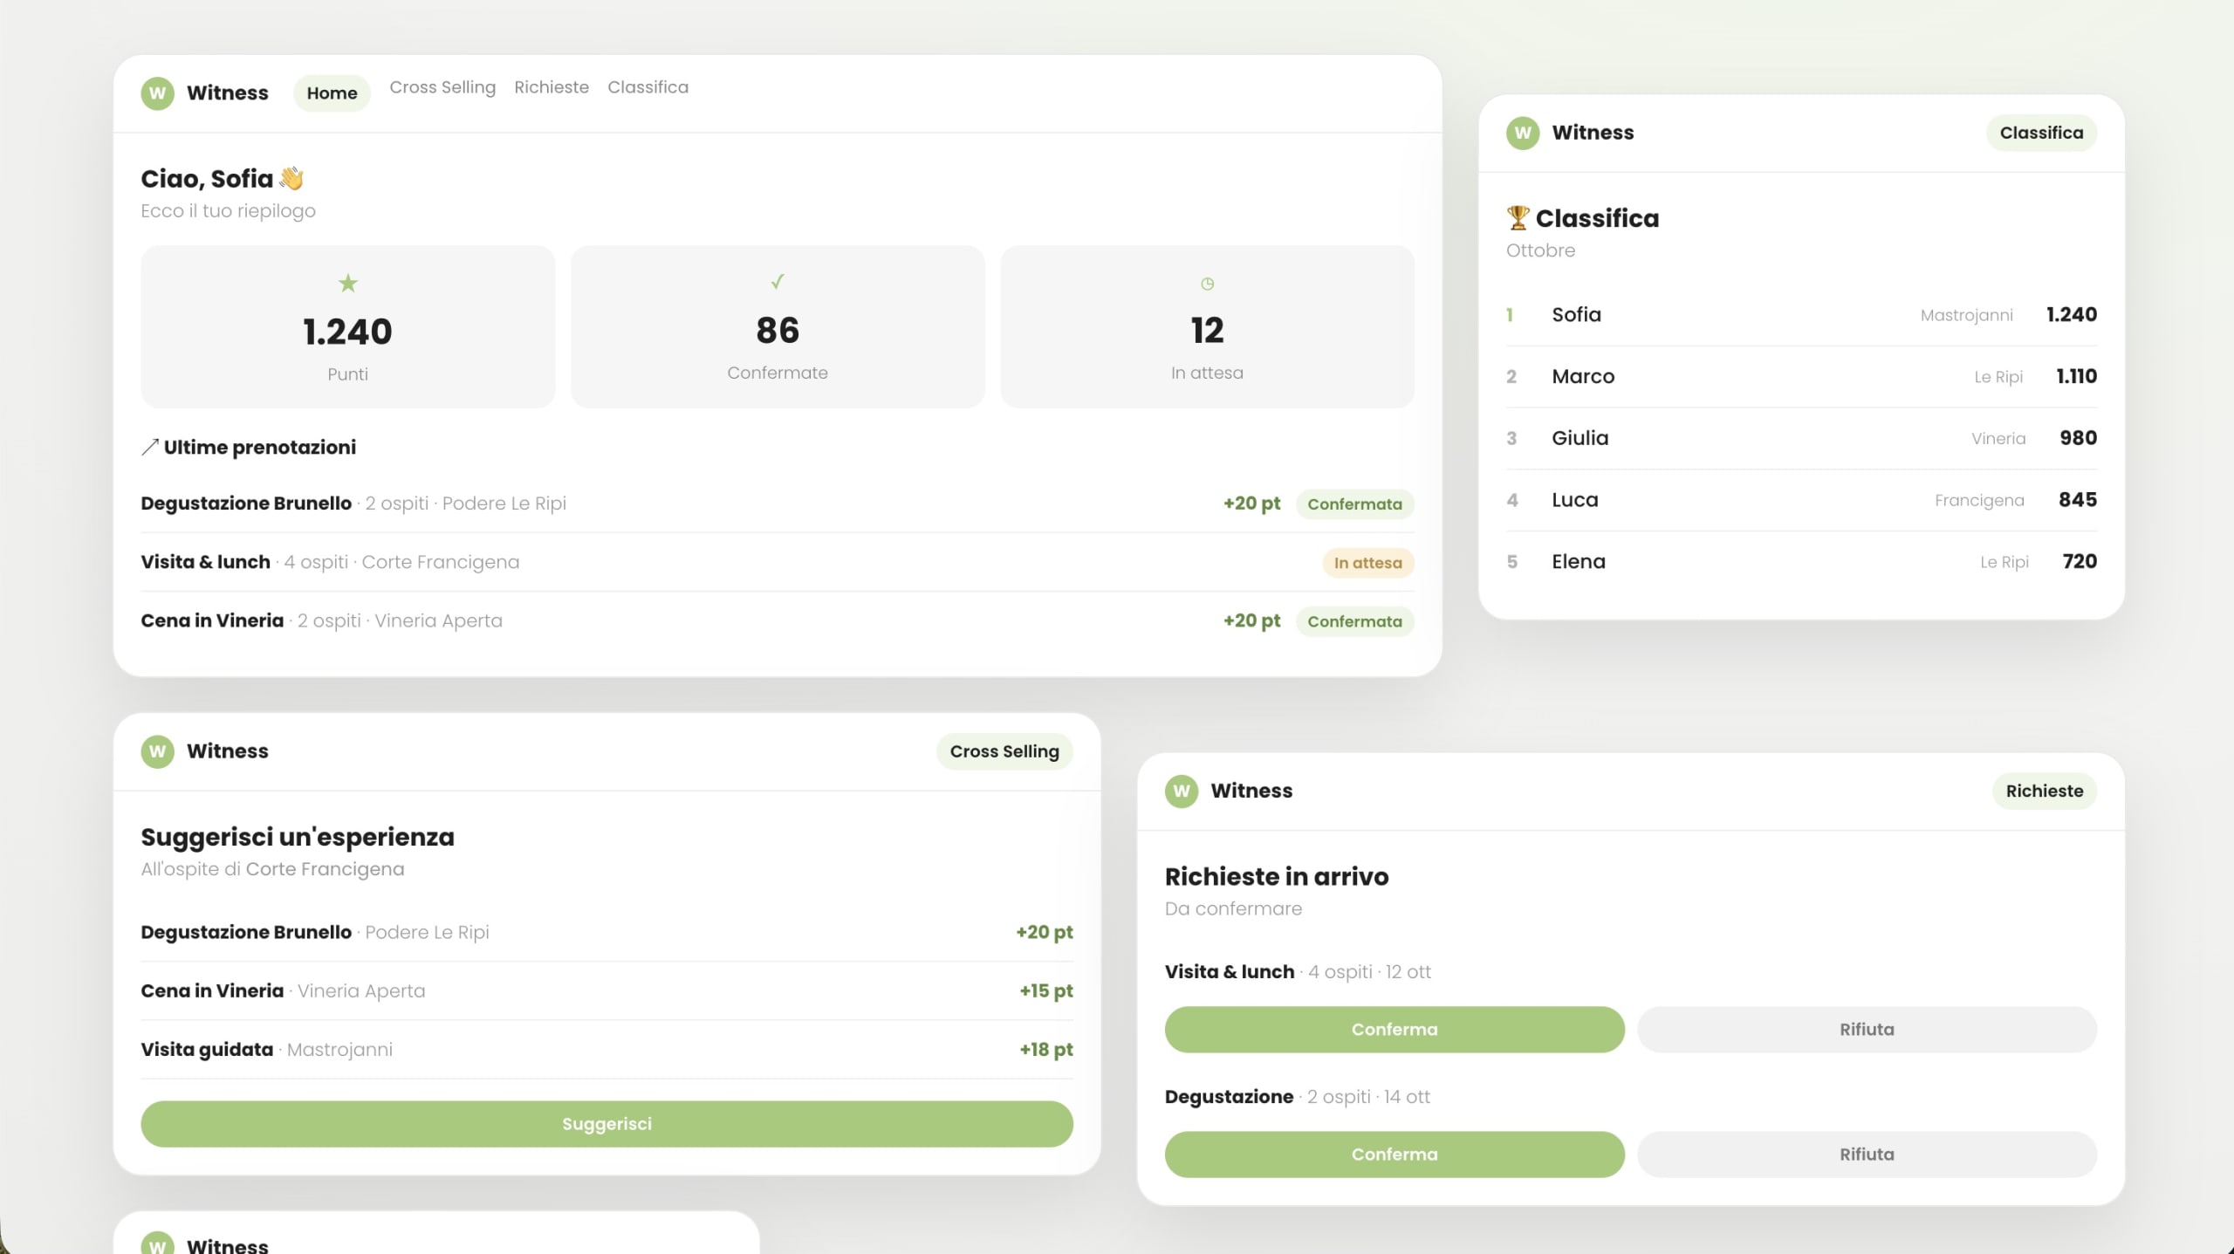
Task: Click the Witness logo in Home card
Action: (157, 93)
